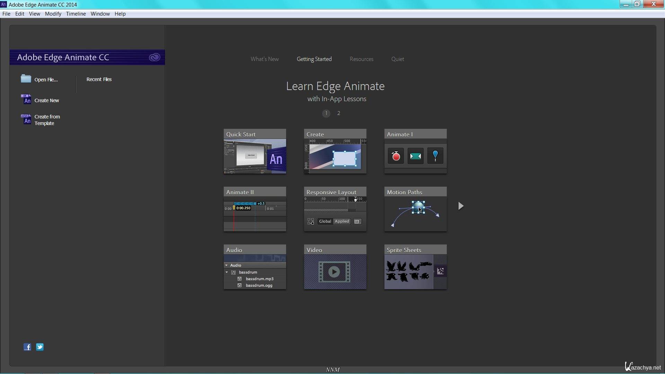Click the bassdrum.ogg file icon

click(x=239, y=285)
